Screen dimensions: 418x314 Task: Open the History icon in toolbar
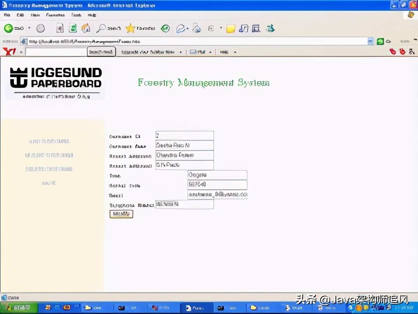(165, 28)
